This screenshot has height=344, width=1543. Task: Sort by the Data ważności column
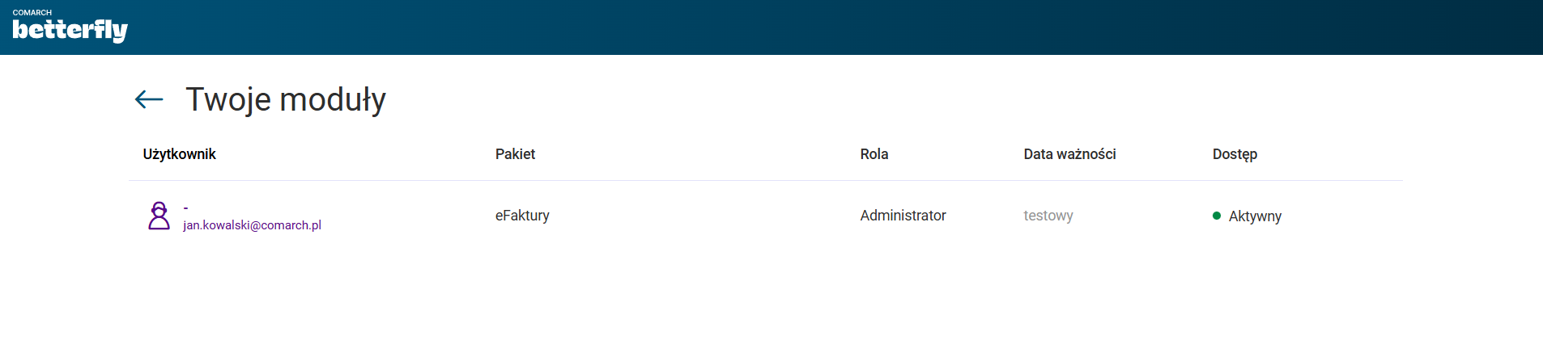[1069, 154]
